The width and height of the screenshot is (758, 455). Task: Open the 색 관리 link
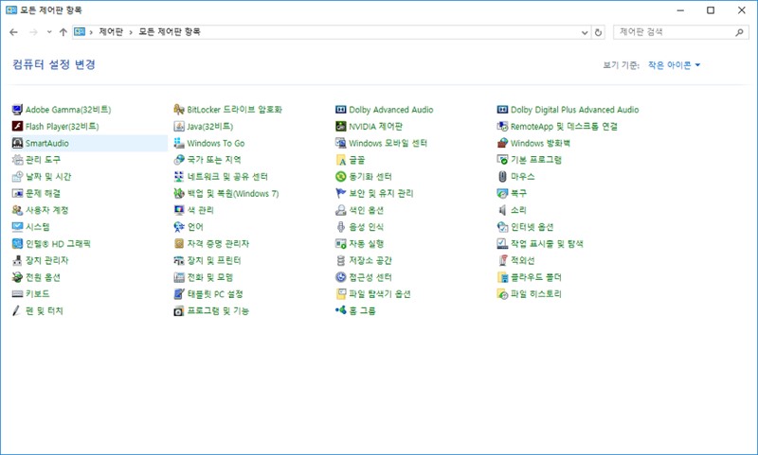point(201,210)
